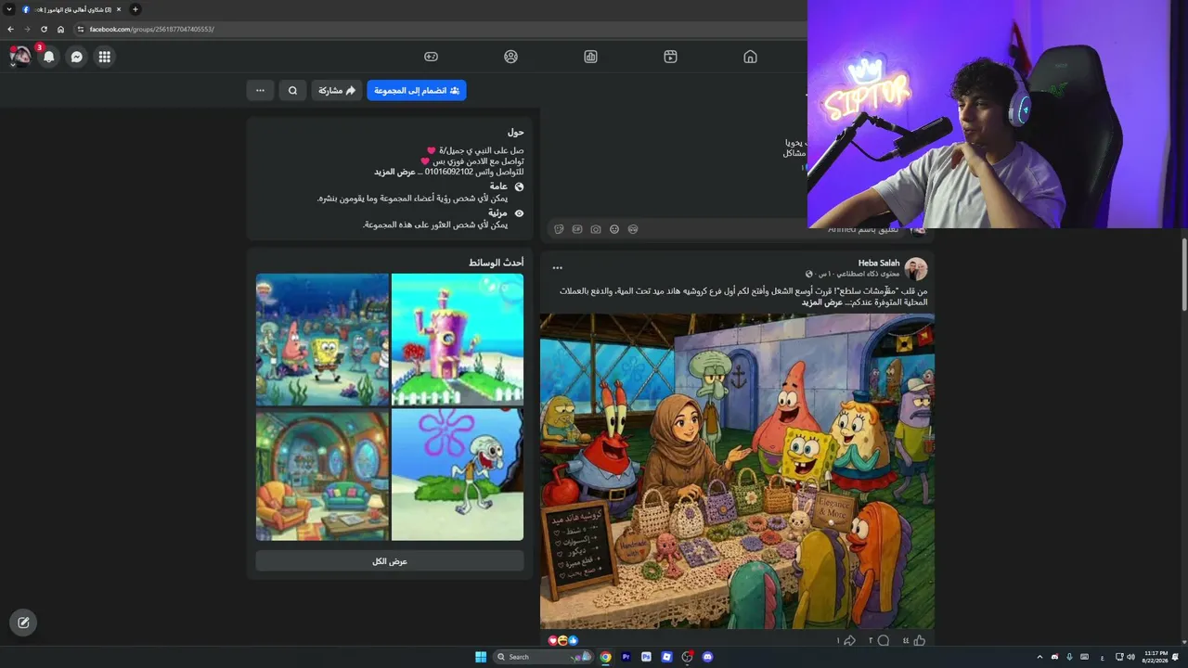Screen dimensions: 1188x668
Task: Expand عرض المزيد in the group About section
Action: click(x=394, y=172)
